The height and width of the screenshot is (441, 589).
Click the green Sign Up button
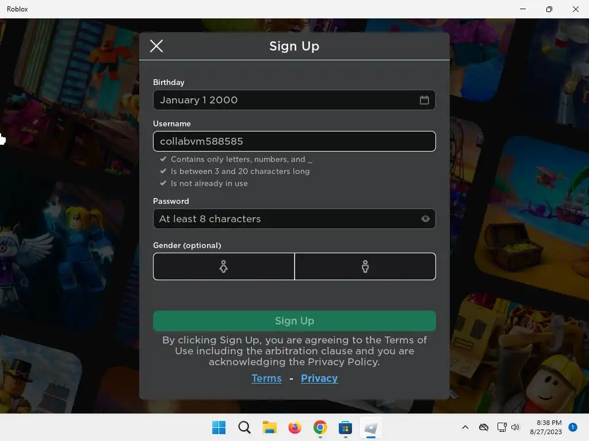click(x=294, y=320)
